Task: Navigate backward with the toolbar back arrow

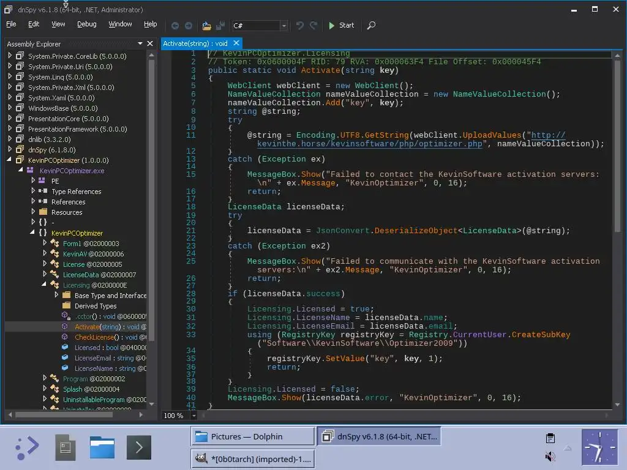Action: click(175, 26)
